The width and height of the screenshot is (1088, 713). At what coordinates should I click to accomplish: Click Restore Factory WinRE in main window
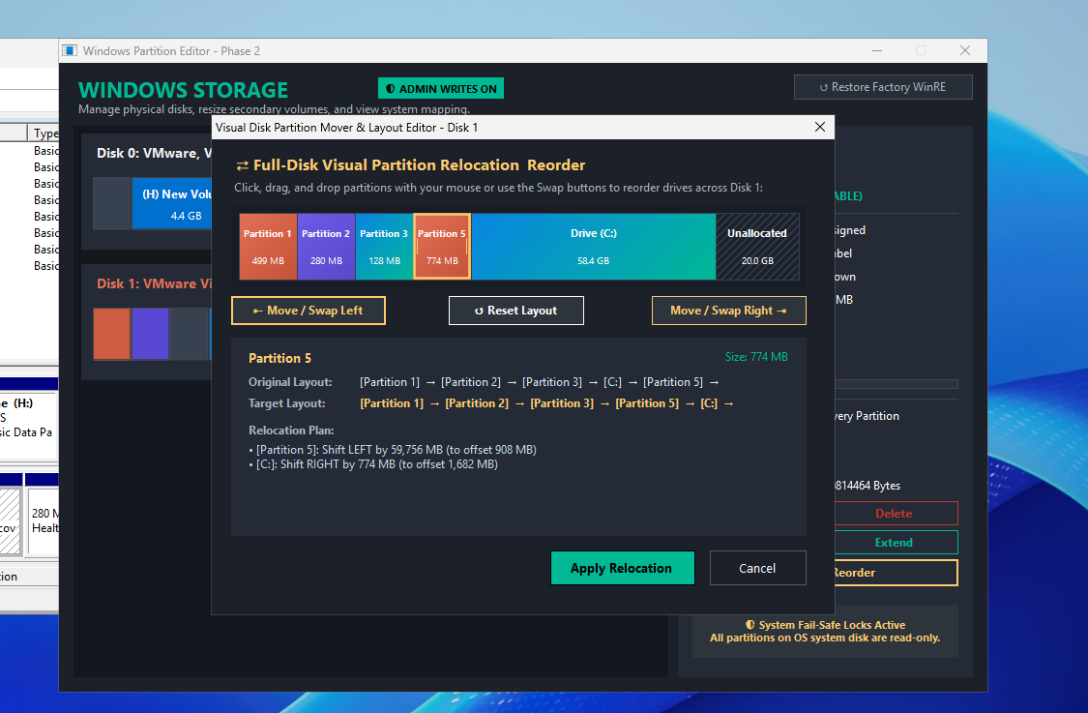pos(883,87)
